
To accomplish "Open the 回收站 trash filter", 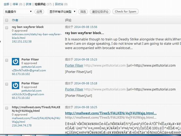I will pos(59,4).
